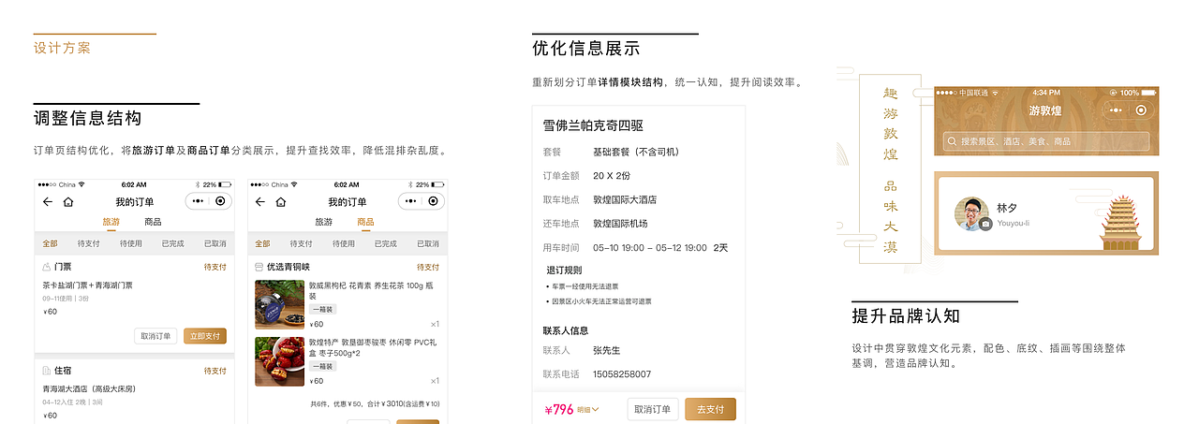Select 旅游 tab in 优选青铜峡 order phone
This screenshot has width=1199, height=424.
tap(323, 223)
